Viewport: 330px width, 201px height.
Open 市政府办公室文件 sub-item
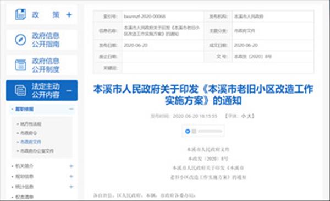pyautogui.click(x=37, y=151)
